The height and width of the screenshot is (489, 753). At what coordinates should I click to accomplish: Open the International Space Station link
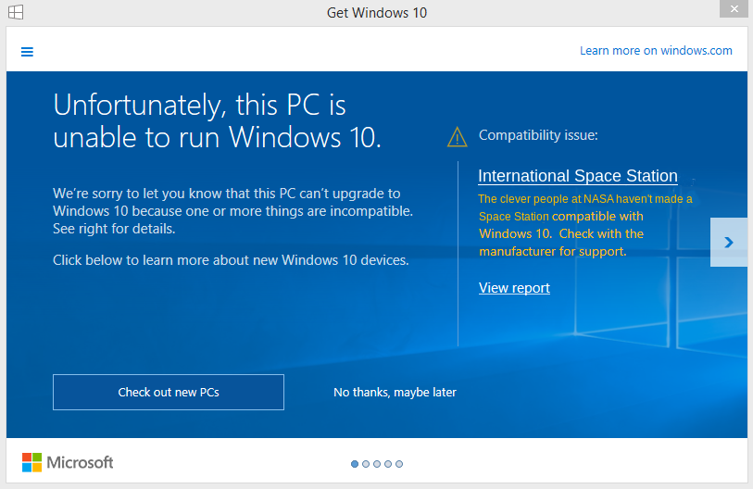578,176
